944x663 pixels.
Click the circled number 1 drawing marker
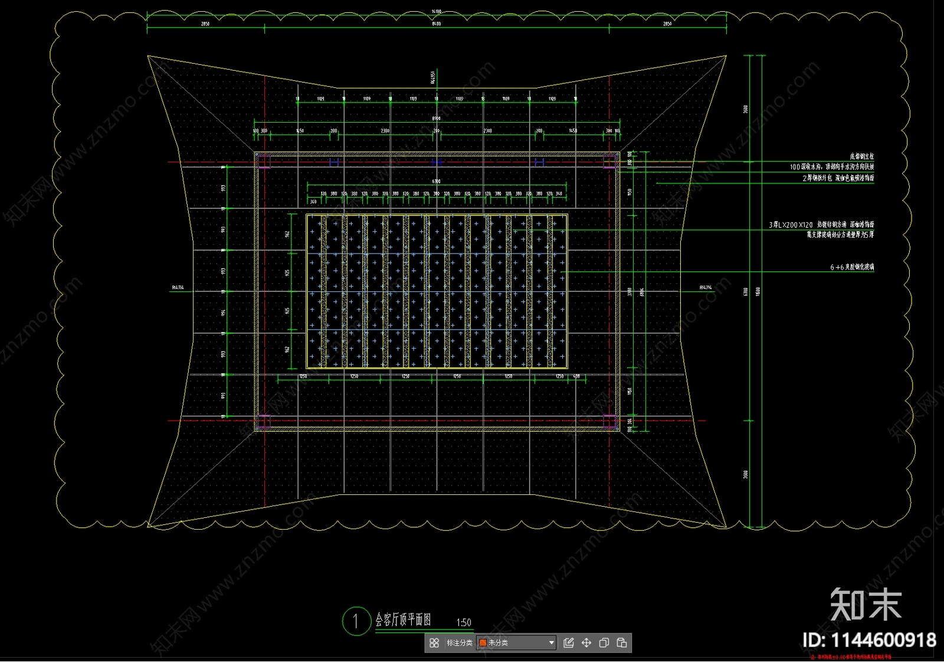click(x=356, y=621)
